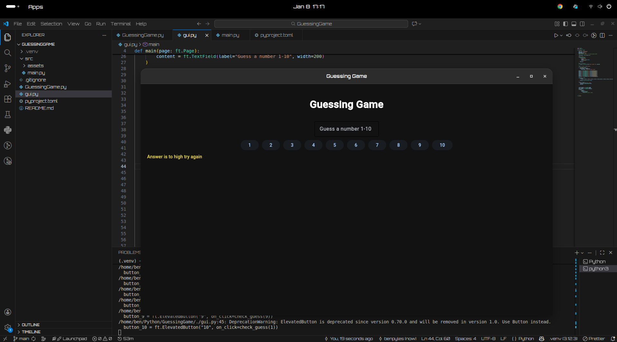Toggle the bottom panel layout button
617x342 pixels.
pos(574,24)
